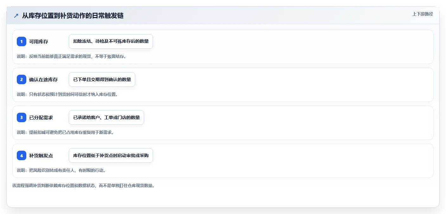Click the 上下游路径 label in header
The image size is (446, 214).
coord(423,14)
